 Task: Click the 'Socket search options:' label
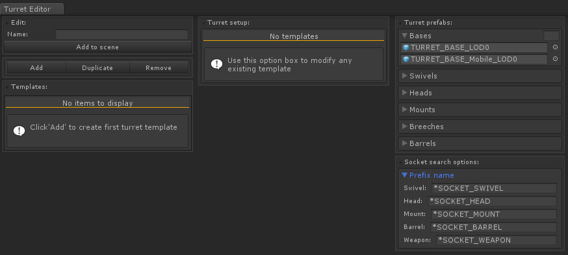441,162
